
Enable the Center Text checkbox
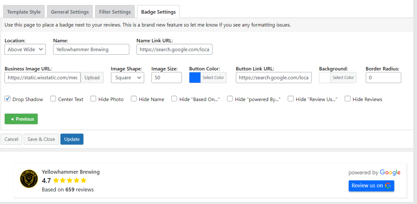[x=53, y=99]
